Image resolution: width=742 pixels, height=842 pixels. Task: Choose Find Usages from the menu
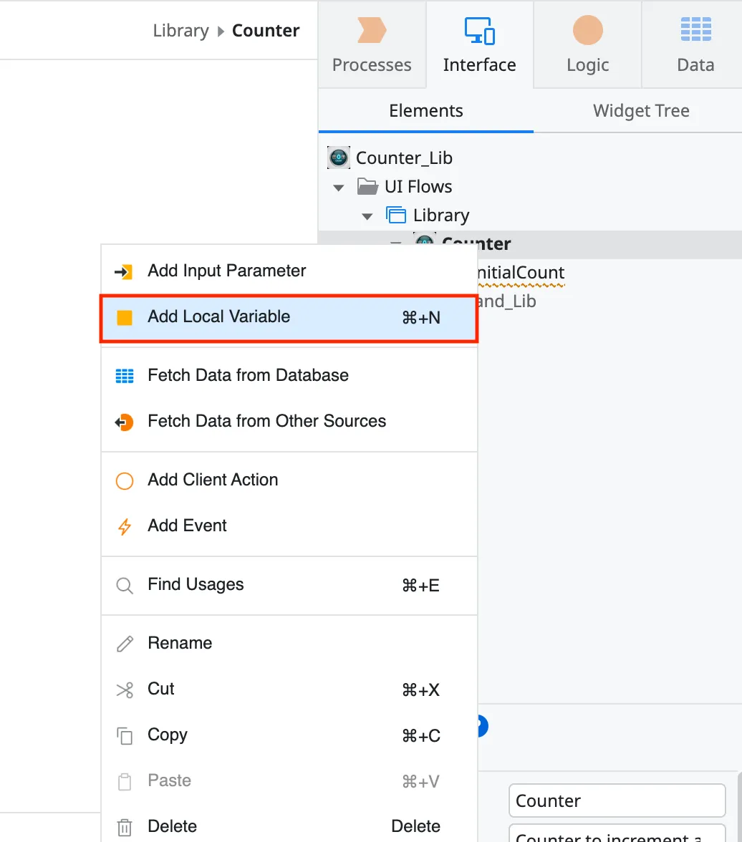tap(194, 584)
